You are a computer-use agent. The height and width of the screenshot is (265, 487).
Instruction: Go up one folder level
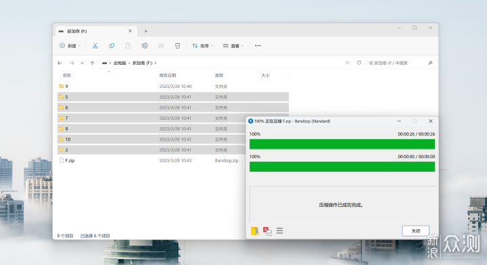click(92, 63)
